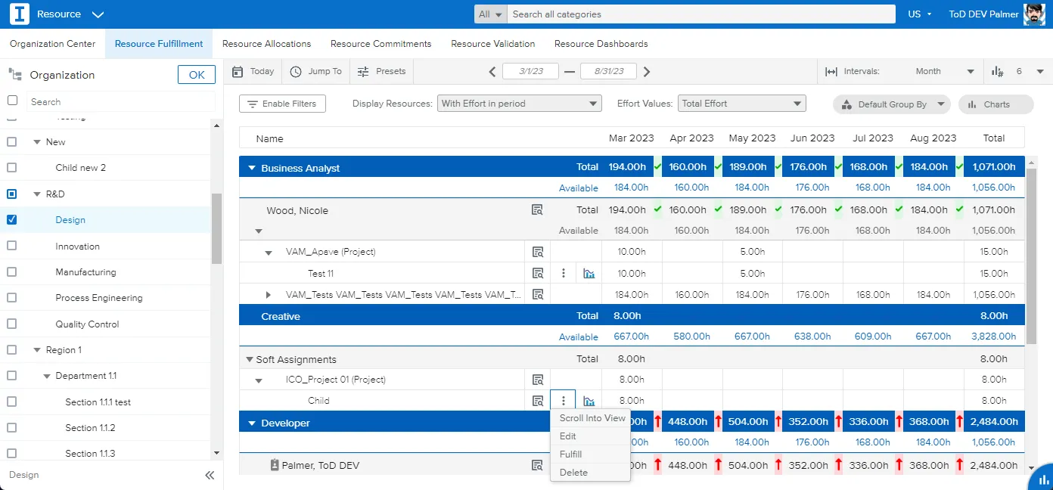Open details icon for the Child row
This screenshot has width=1053, height=490.
pos(537,401)
